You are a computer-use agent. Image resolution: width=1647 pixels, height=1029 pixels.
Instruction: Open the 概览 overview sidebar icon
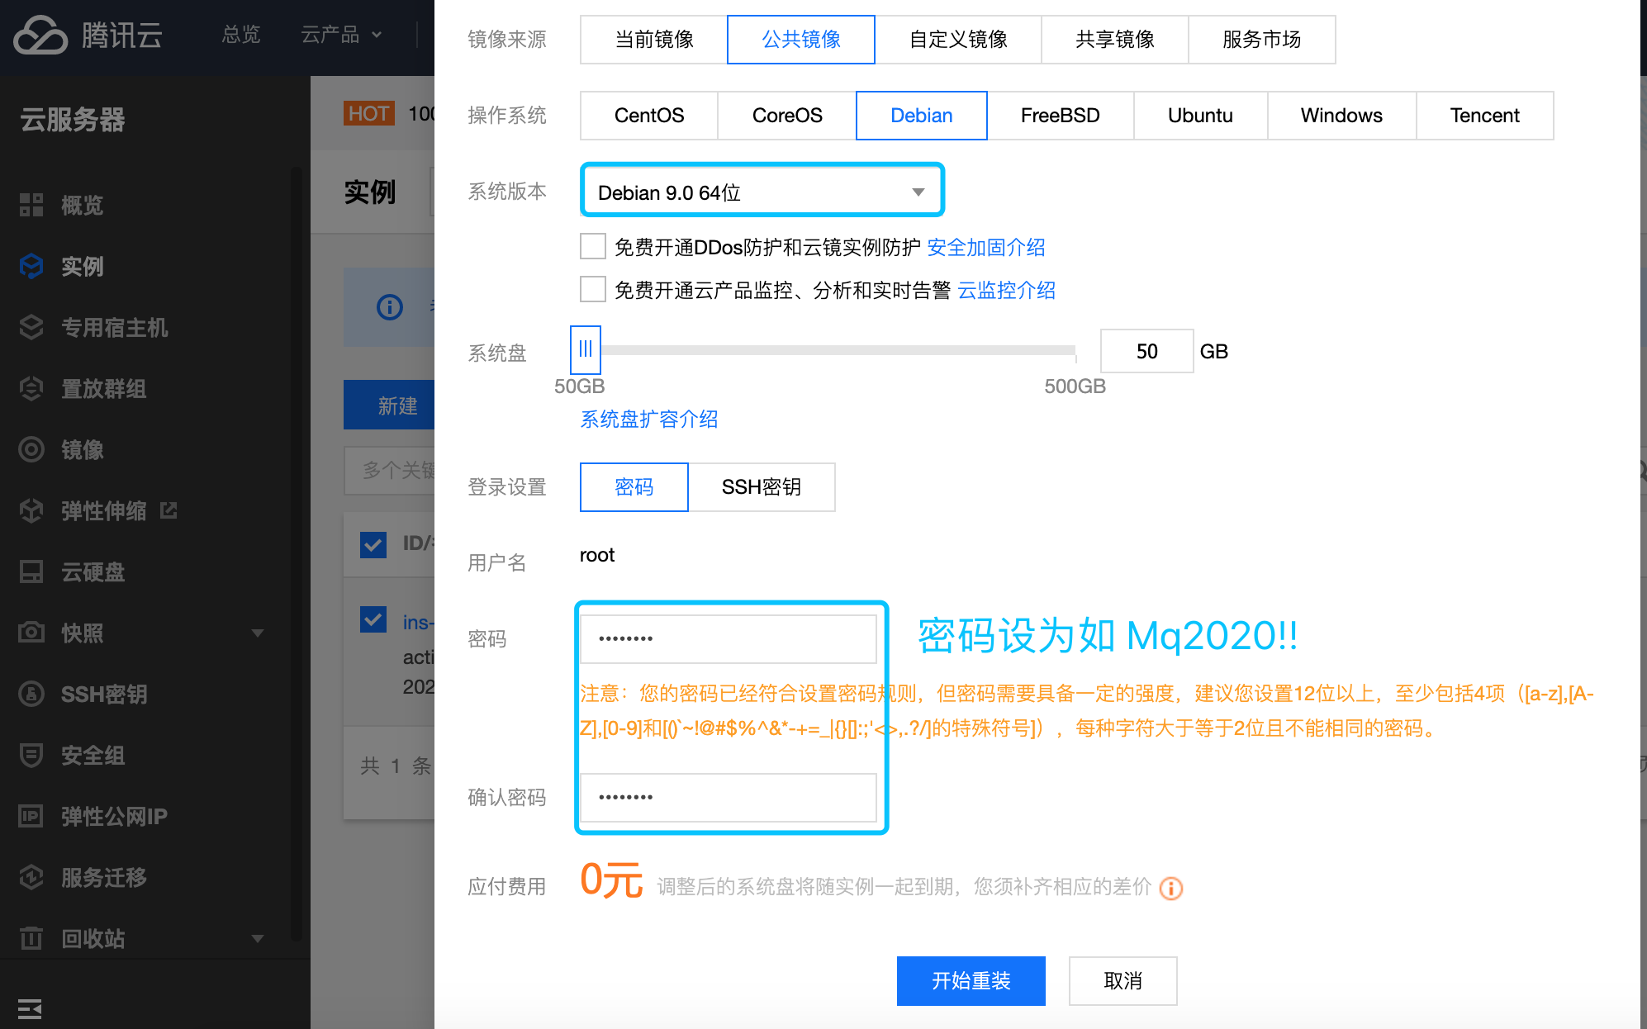[31, 205]
